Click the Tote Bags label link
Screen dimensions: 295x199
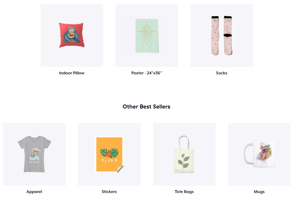(184, 192)
